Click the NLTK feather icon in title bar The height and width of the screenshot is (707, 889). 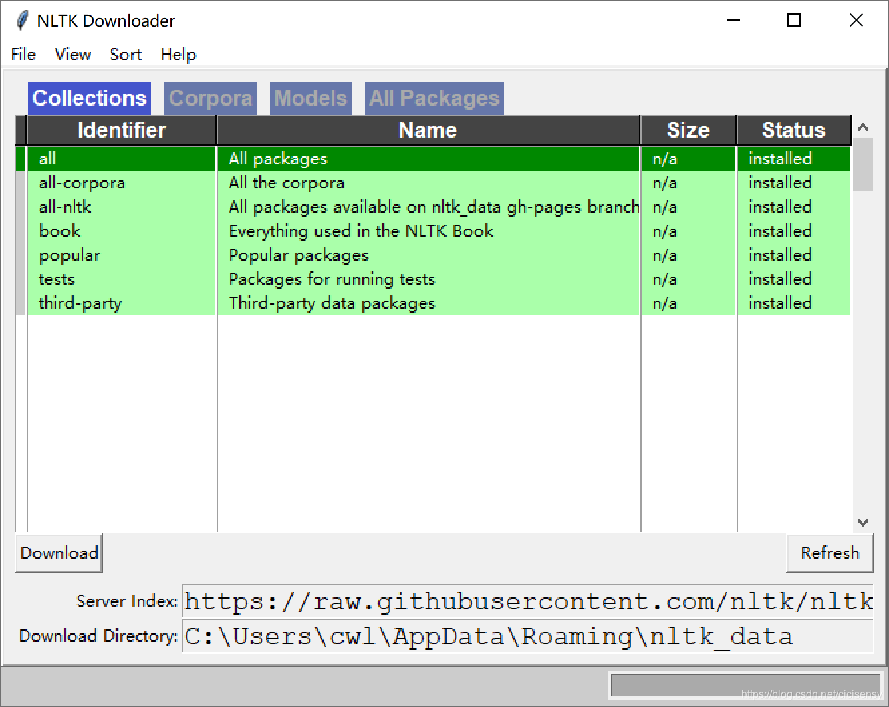tap(22, 21)
